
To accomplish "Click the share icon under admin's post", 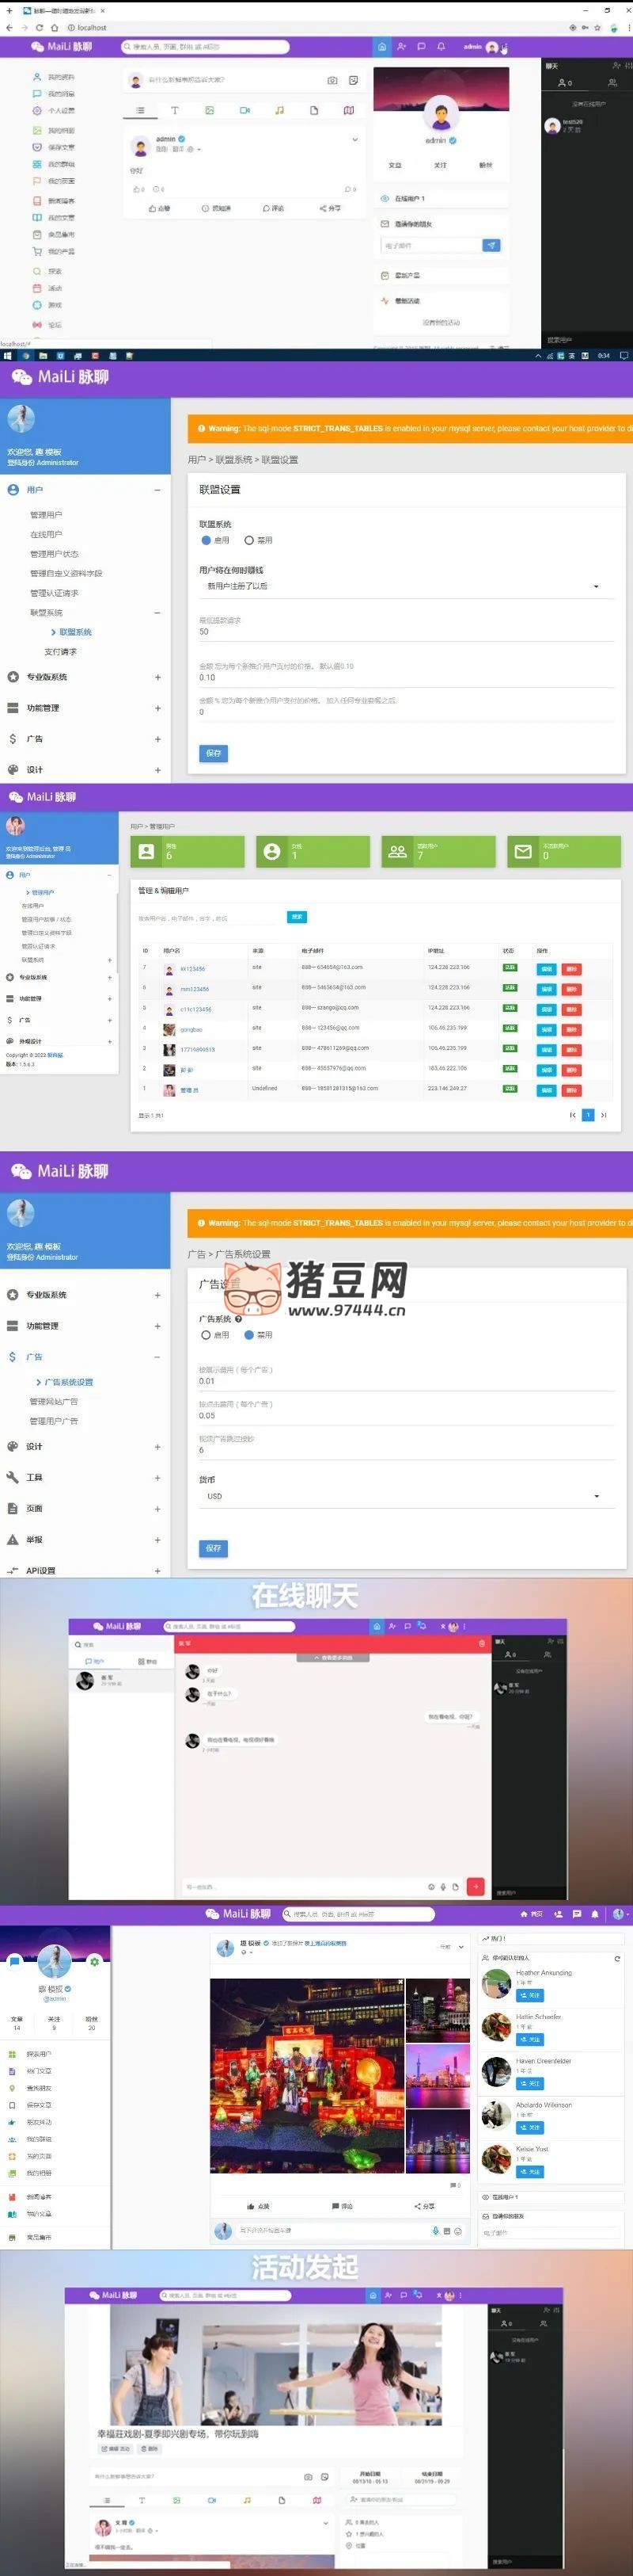I will pos(329,208).
